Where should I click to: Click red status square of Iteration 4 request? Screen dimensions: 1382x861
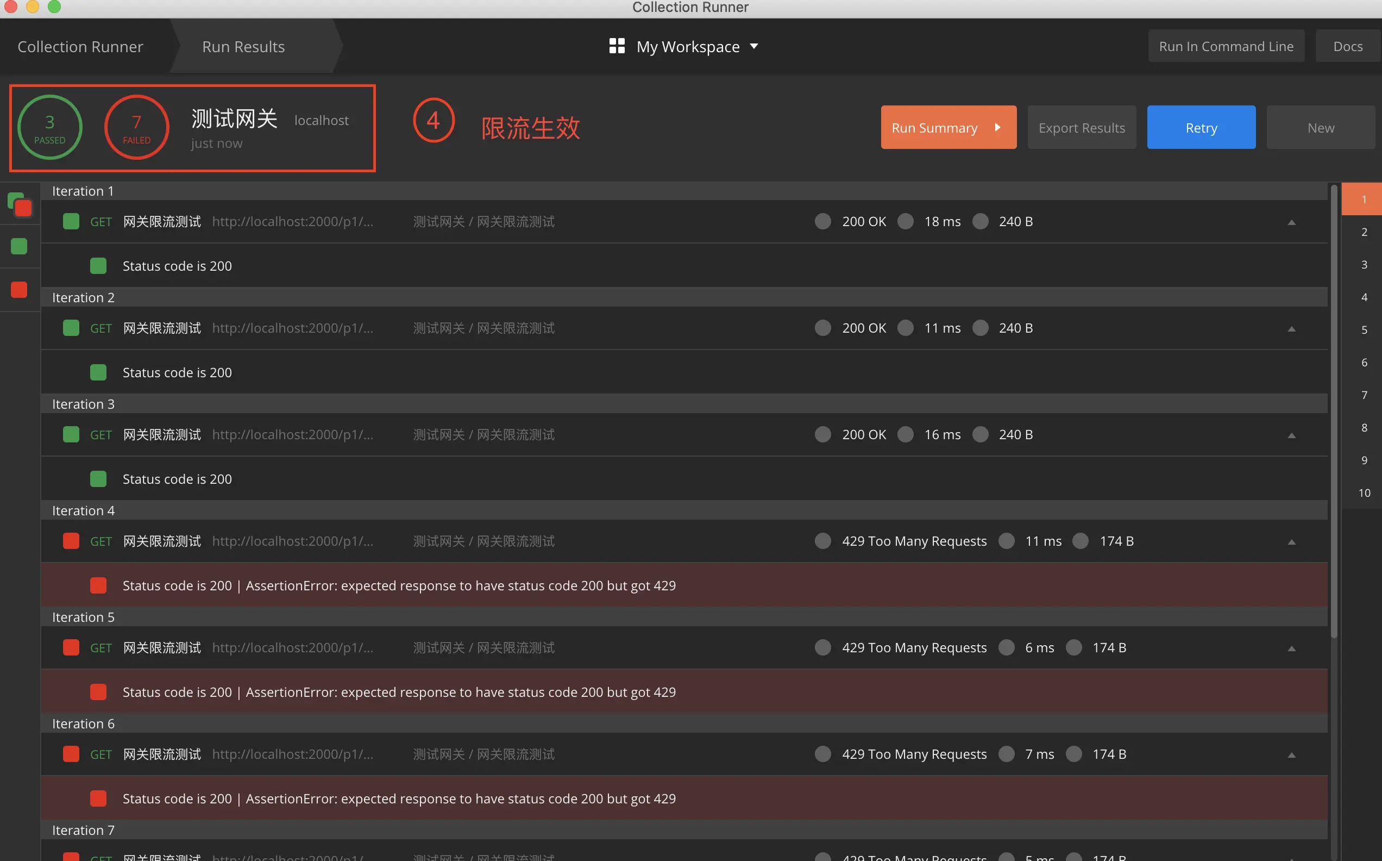click(x=71, y=541)
